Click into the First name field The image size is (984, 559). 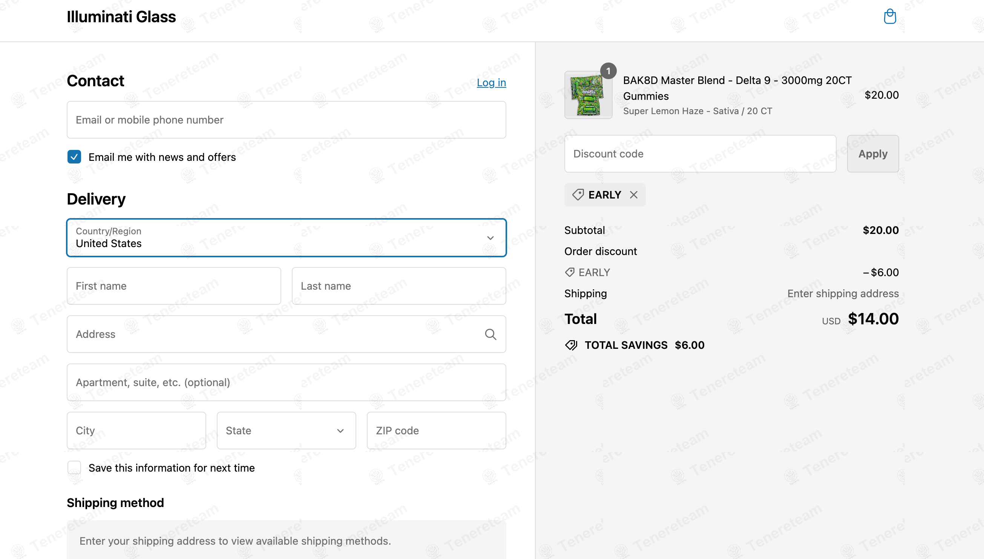pos(174,286)
